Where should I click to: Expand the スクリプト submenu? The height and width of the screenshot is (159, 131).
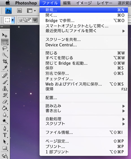tap(84, 124)
